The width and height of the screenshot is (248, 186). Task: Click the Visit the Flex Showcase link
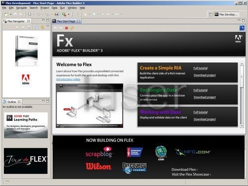[x=191, y=175]
